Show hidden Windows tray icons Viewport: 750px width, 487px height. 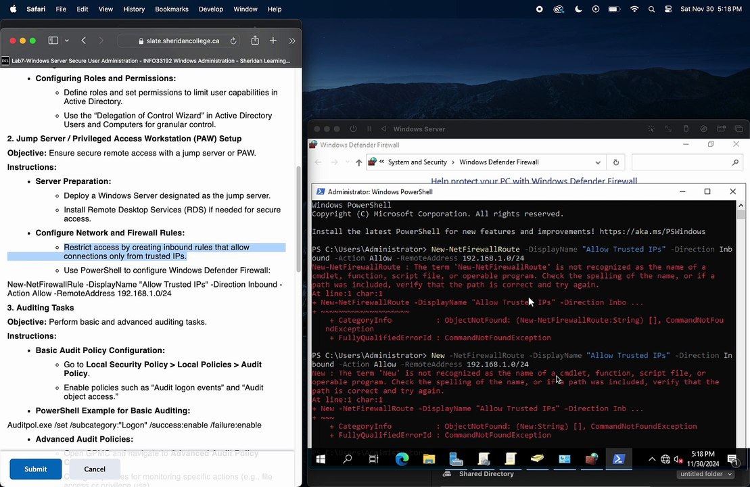coord(652,459)
